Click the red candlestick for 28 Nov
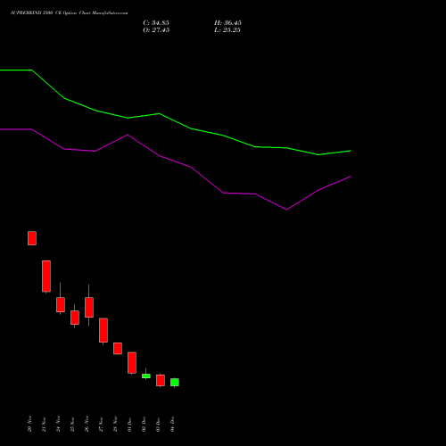The height and width of the screenshot is (446, 446). (x=118, y=349)
